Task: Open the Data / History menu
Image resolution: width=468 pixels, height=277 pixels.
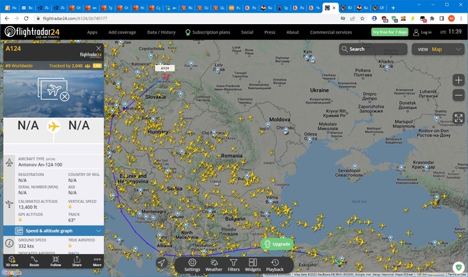Action: tap(161, 32)
